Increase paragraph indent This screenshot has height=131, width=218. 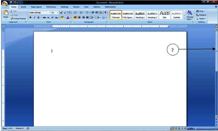(96, 13)
